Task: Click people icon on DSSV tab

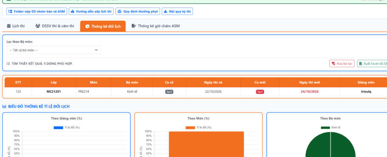Action: click(x=38, y=26)
